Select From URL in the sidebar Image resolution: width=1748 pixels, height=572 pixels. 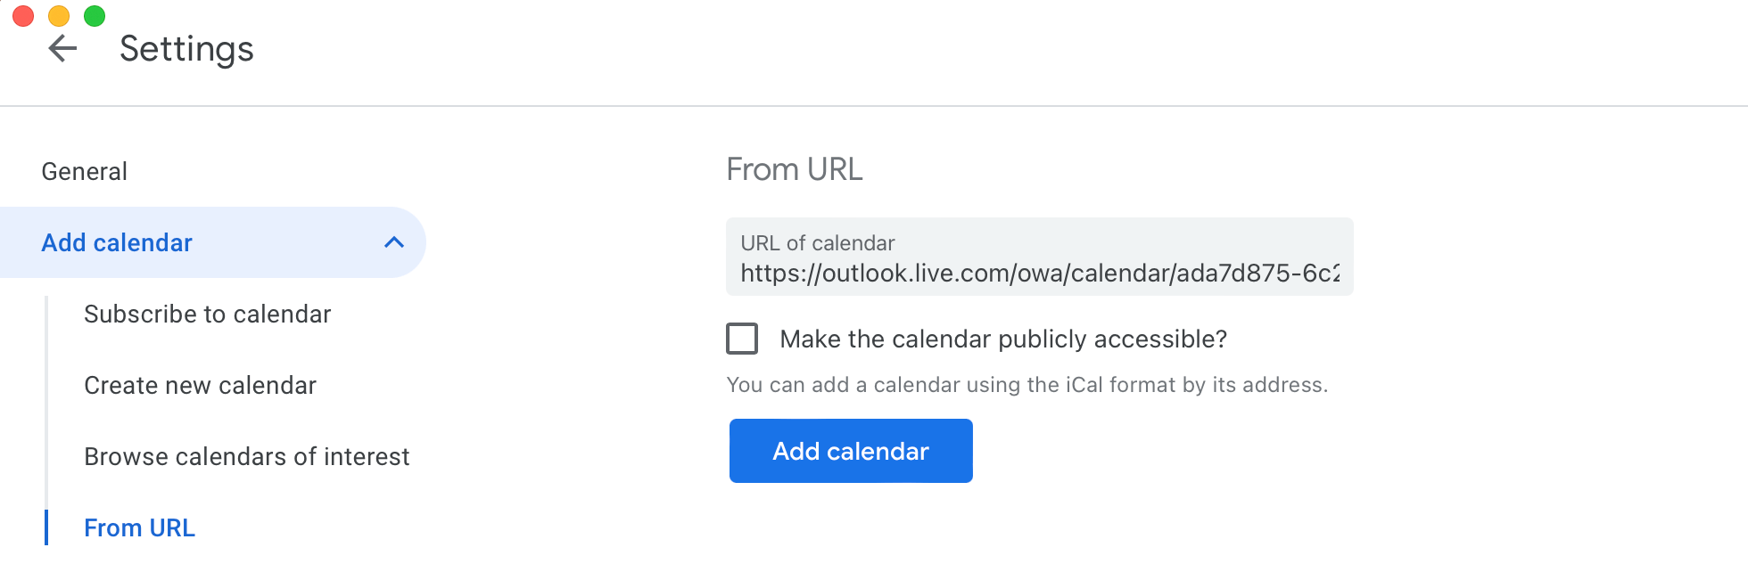point(139,527)
